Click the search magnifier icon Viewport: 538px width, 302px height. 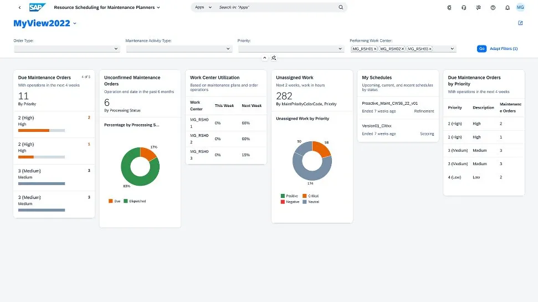tap(341, 8)
